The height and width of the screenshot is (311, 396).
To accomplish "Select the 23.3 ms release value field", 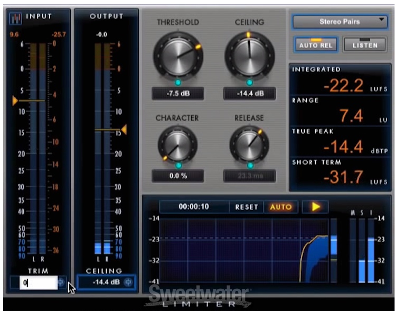I will click(x=250, y=176).
